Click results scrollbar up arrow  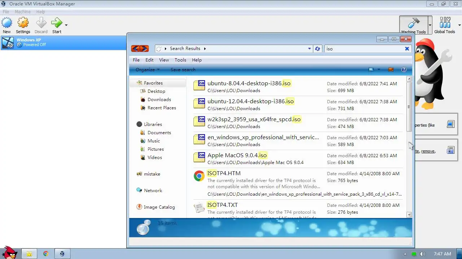coord(409,79)
